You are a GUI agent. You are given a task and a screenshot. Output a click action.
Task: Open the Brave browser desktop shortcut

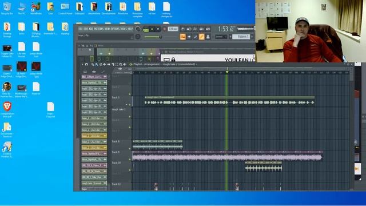7,109
